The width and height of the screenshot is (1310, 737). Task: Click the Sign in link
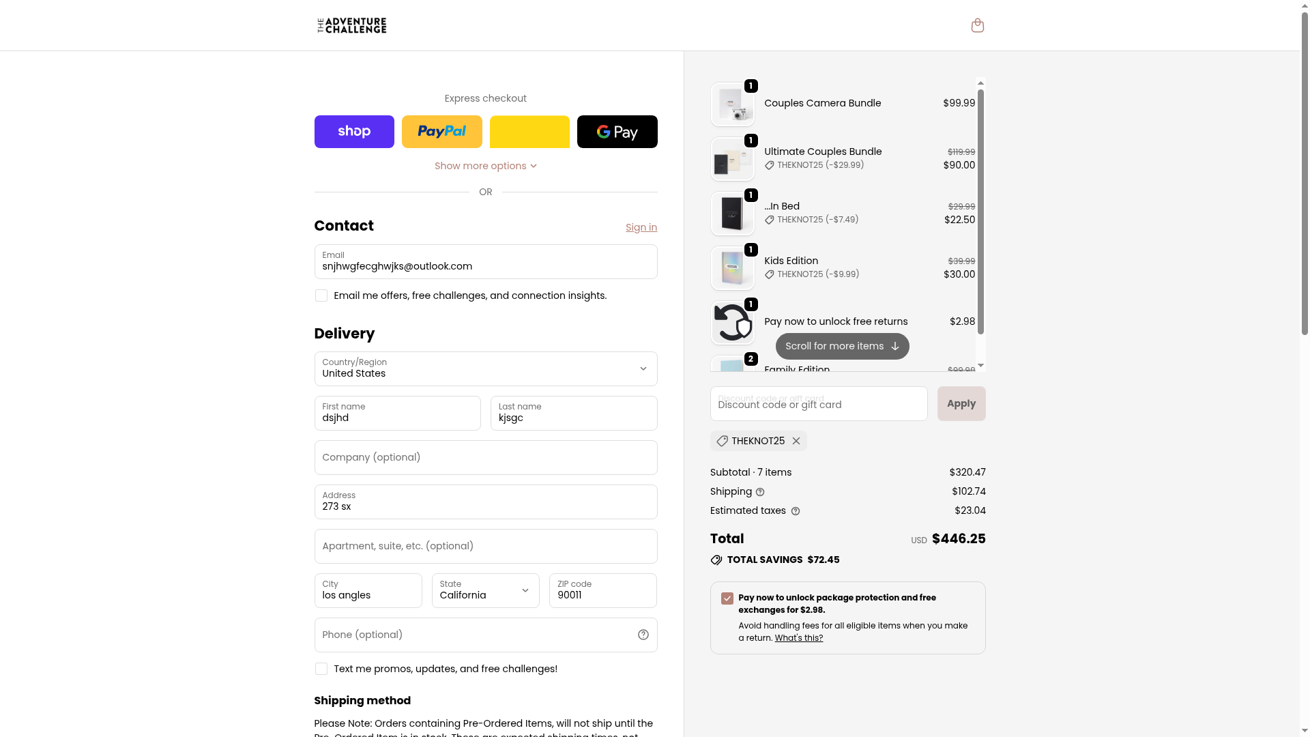coord(641,227)
